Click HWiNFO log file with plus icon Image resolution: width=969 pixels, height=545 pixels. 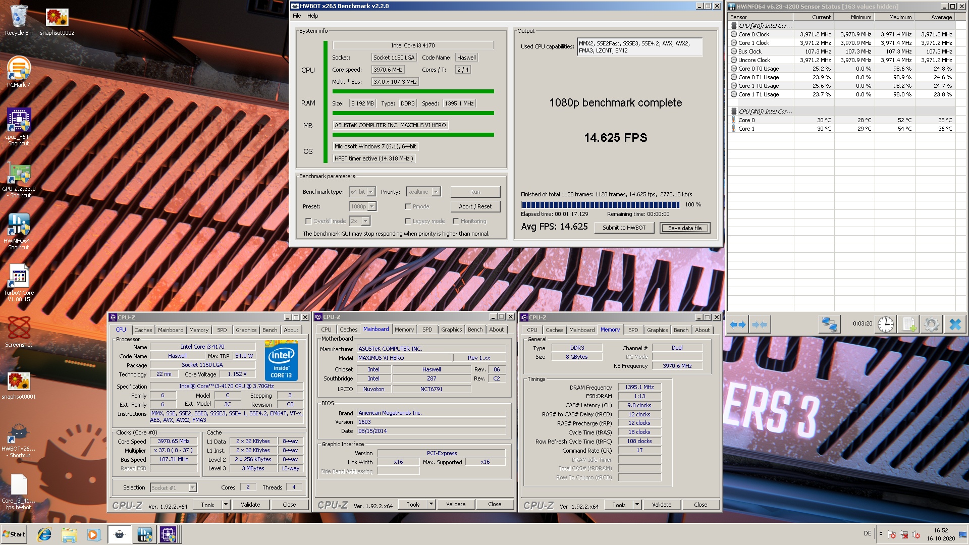pyautogui.click(x=909, y=324)
